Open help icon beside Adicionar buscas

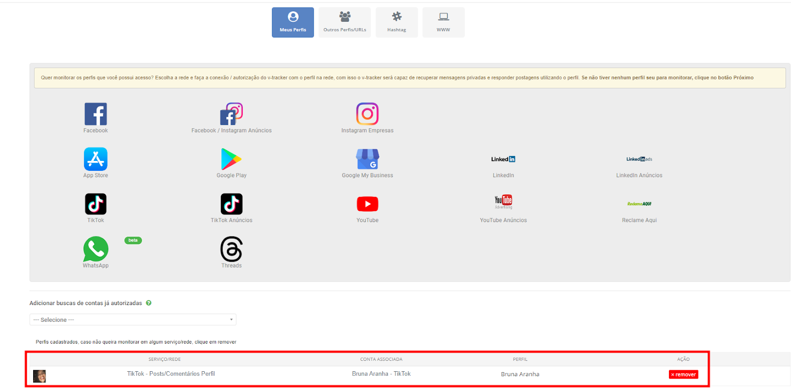point(148,303)
